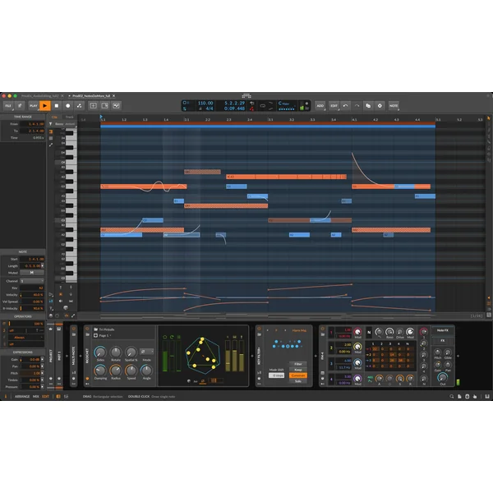This screenshot has height=493, width=493.
Task: Switch to the EDIT view
Action: tap(45, 397)
